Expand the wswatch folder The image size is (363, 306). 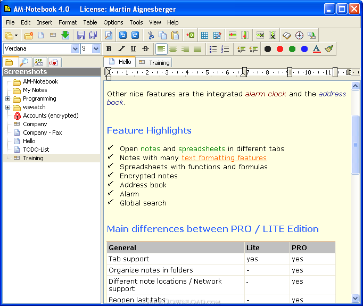tap(7, 107)
